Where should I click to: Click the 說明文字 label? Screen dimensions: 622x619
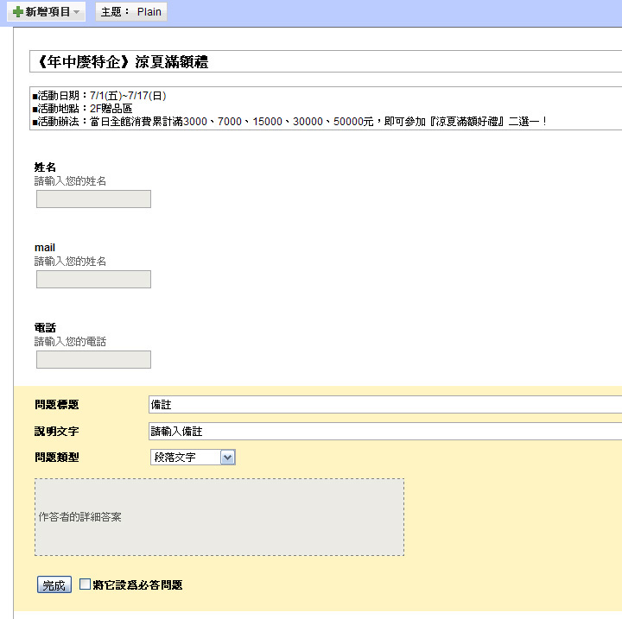(57, 431)
